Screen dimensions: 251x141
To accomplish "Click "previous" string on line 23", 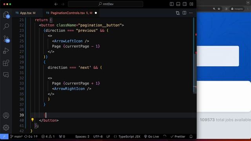I will (x=87, y=31).
